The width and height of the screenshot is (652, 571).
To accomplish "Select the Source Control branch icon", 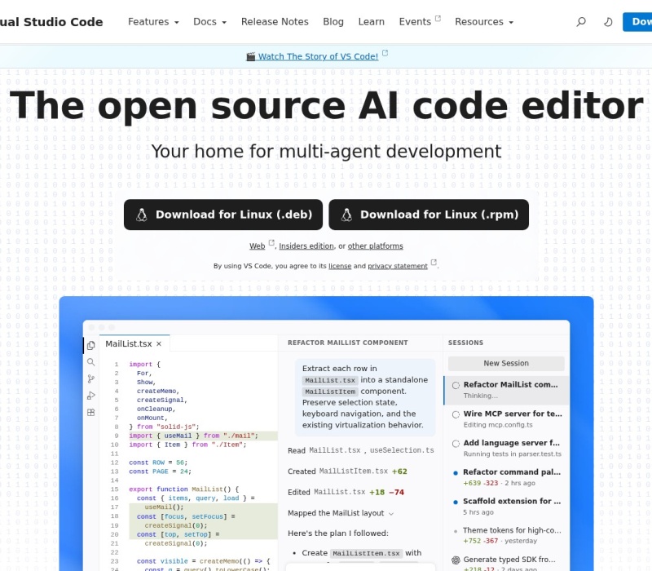I will click(x=91, y=378).
